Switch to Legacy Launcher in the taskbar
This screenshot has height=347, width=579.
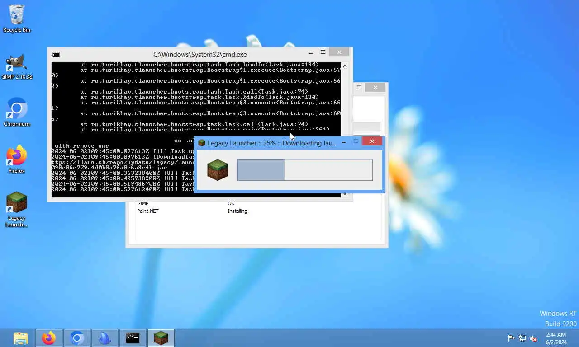point(161,338)
